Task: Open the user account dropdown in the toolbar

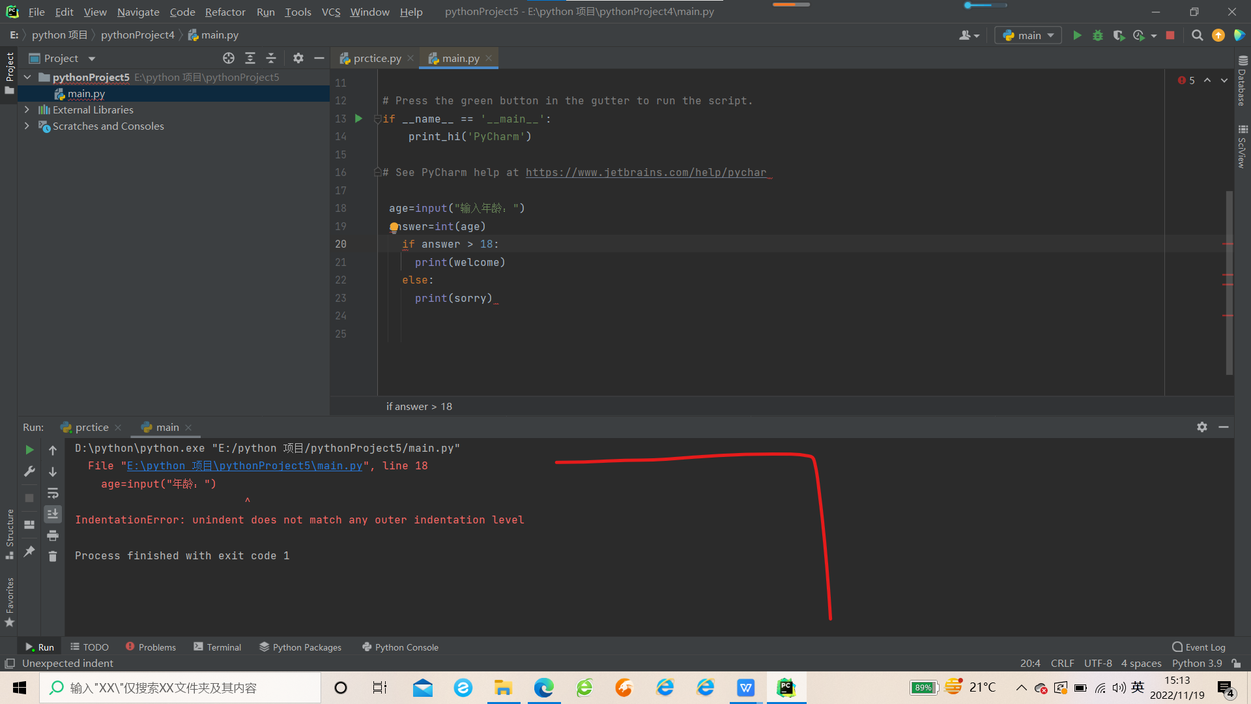Action: pyautogui.click(x=969, y=35)
